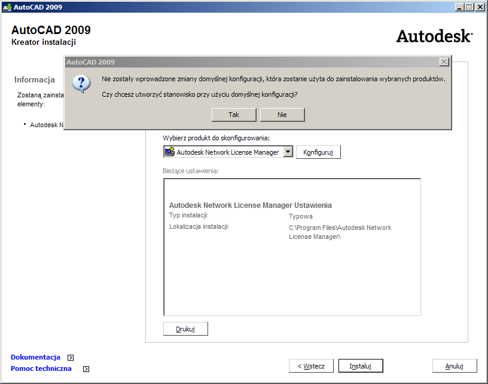Click Nie to decline default configuration
The height and width of the screenshot is (384, 488).
coord(282,115)
